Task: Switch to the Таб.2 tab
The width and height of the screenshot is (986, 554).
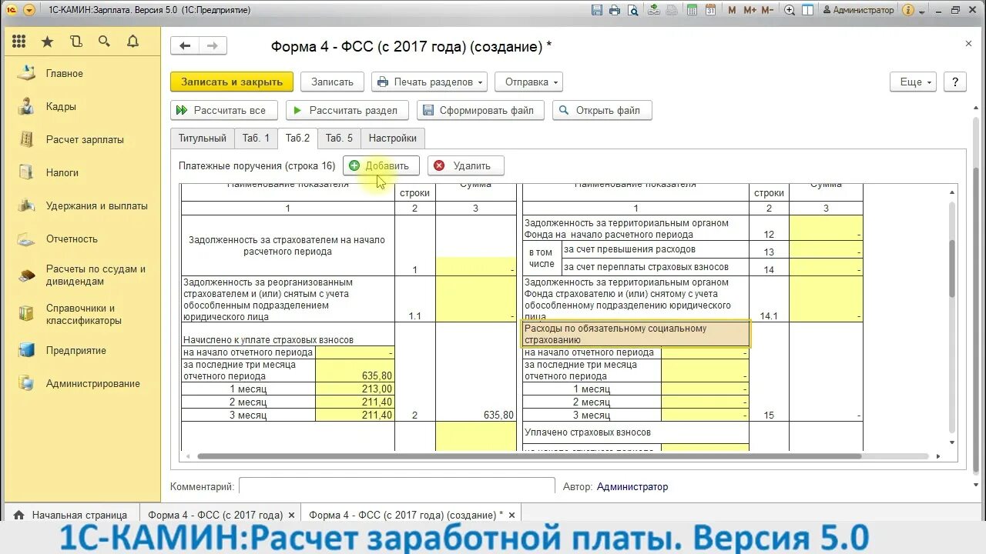Action: tap(297, 138)
